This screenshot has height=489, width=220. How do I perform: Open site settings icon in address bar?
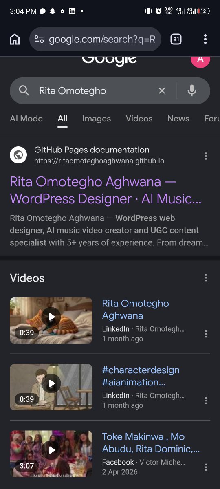point(39,39)
